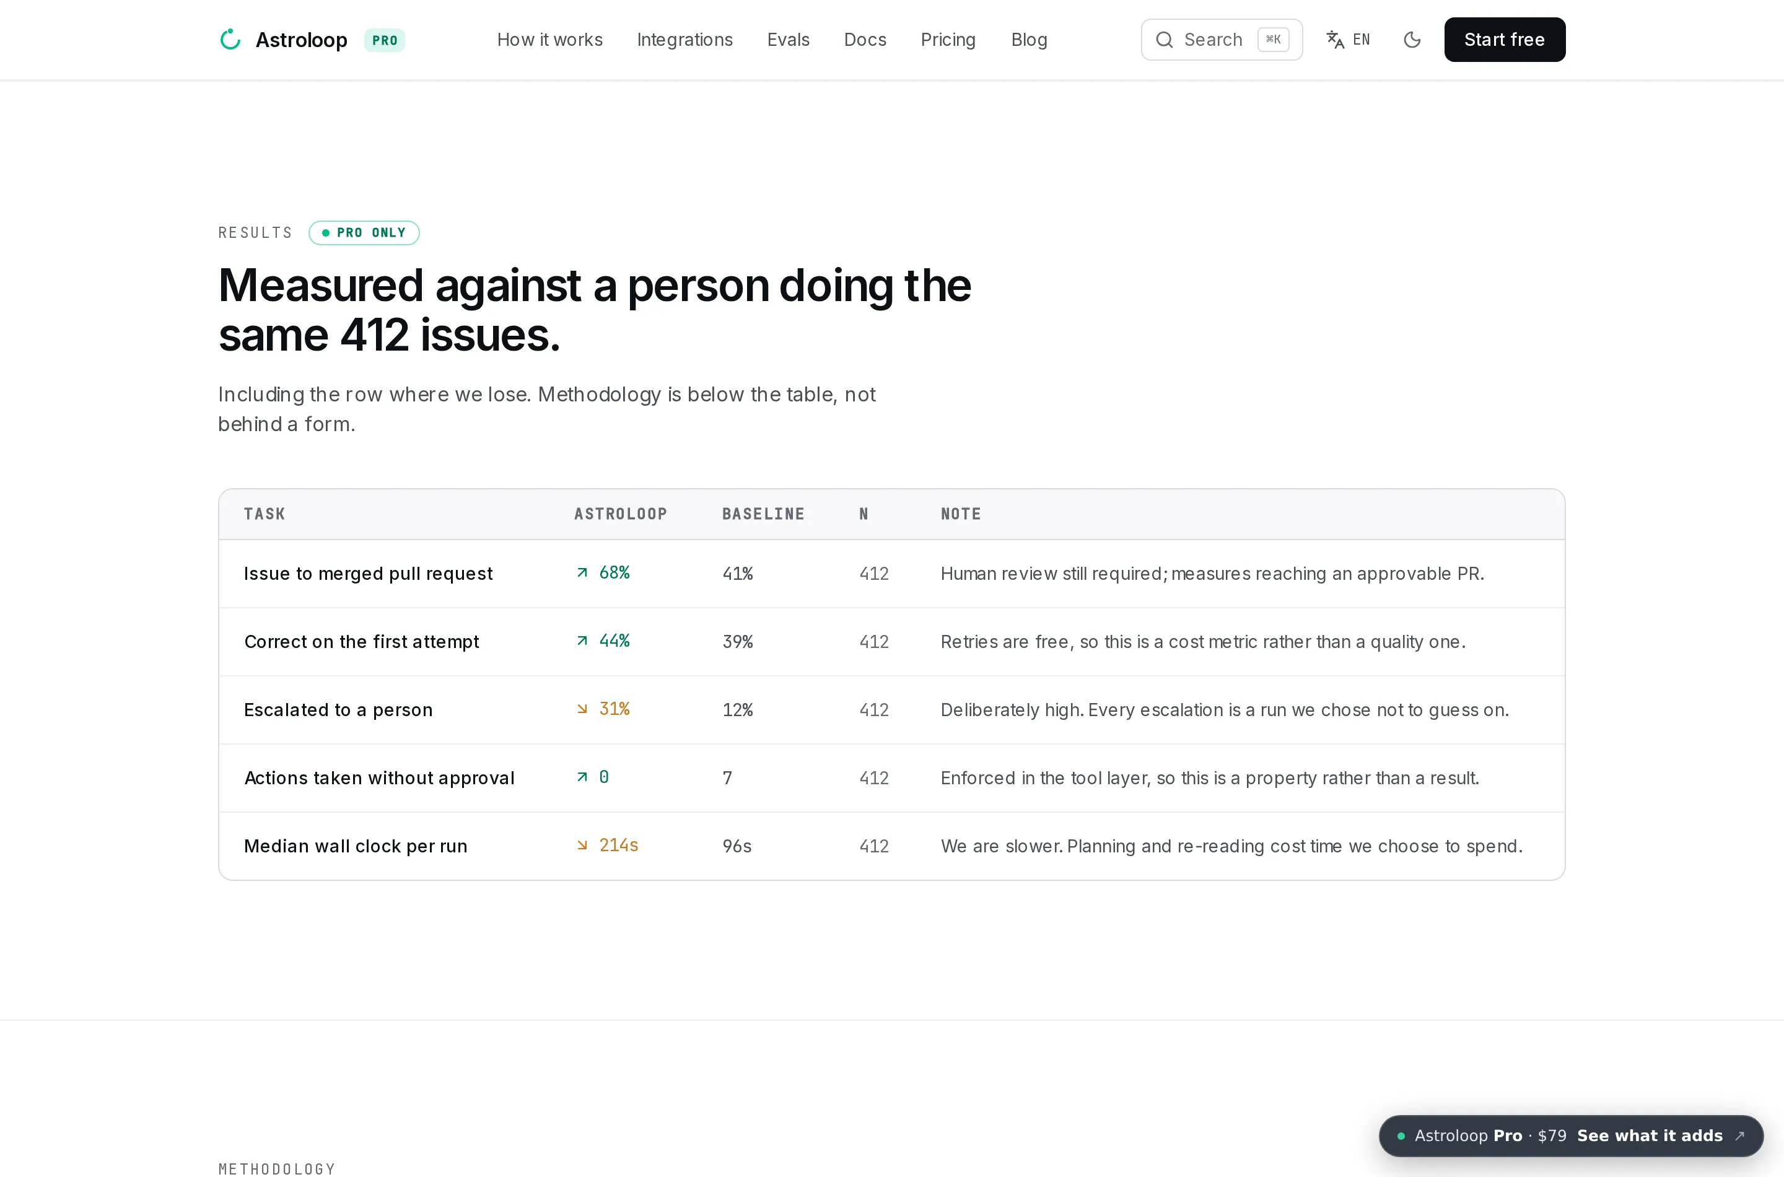Select the Issue to merged pull request row
1784x1177 pixels.
point(891,574)
